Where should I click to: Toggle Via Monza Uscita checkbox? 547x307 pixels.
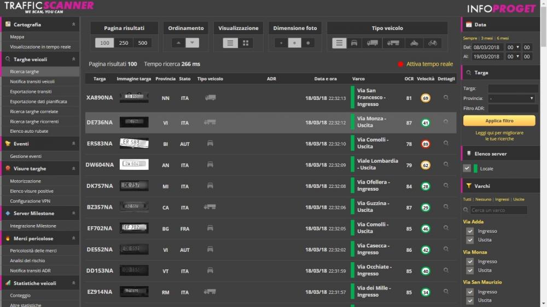coord(469,270)
